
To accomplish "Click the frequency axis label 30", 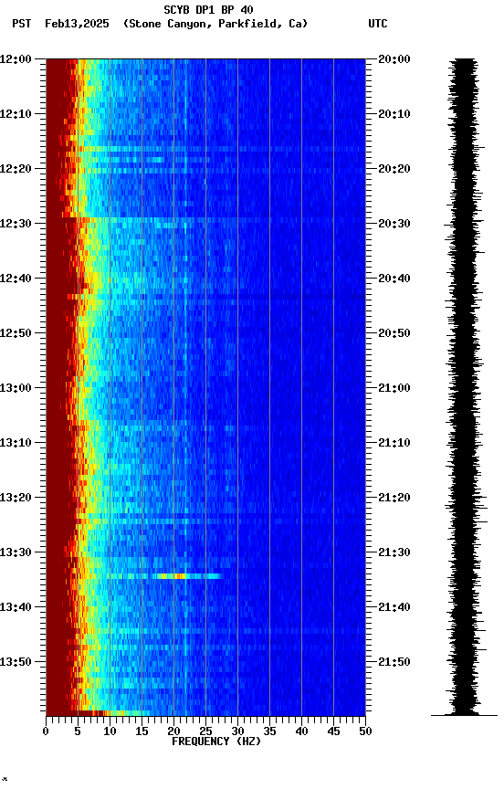I will tap(237, 731).
